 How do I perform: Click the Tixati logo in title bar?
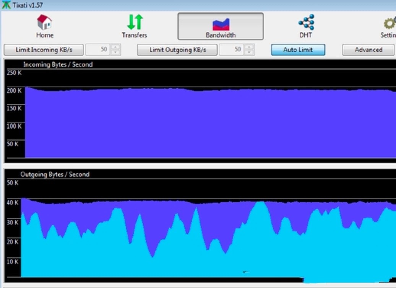point(6,5)
